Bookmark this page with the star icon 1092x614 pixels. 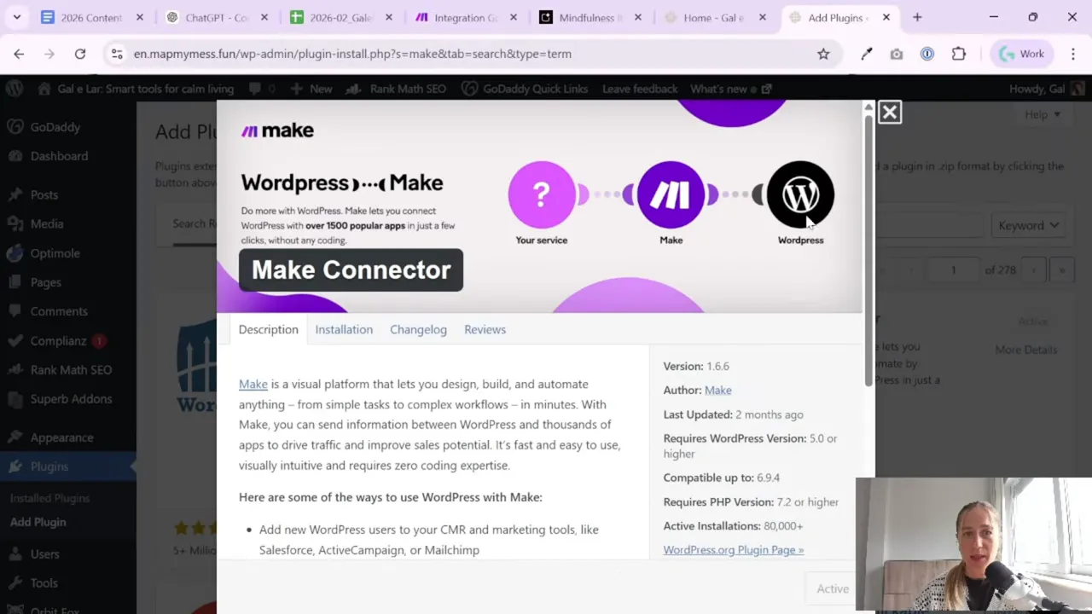(x=823, y=54)
